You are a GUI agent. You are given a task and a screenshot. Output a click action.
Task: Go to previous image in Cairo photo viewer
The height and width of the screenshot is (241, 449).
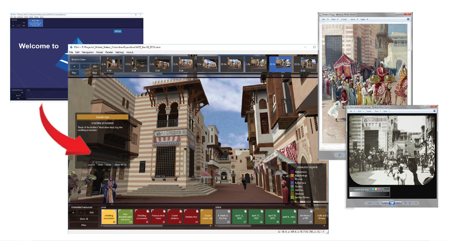coord(385,203)
